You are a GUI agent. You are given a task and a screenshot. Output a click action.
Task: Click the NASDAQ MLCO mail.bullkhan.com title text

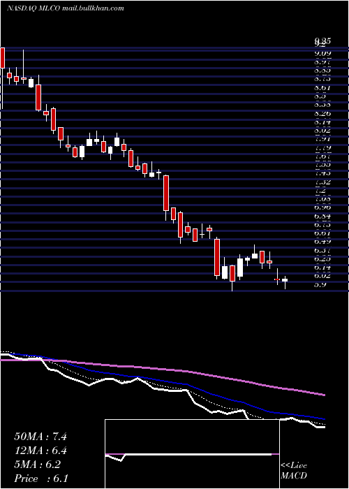click(x=66, y=8)
